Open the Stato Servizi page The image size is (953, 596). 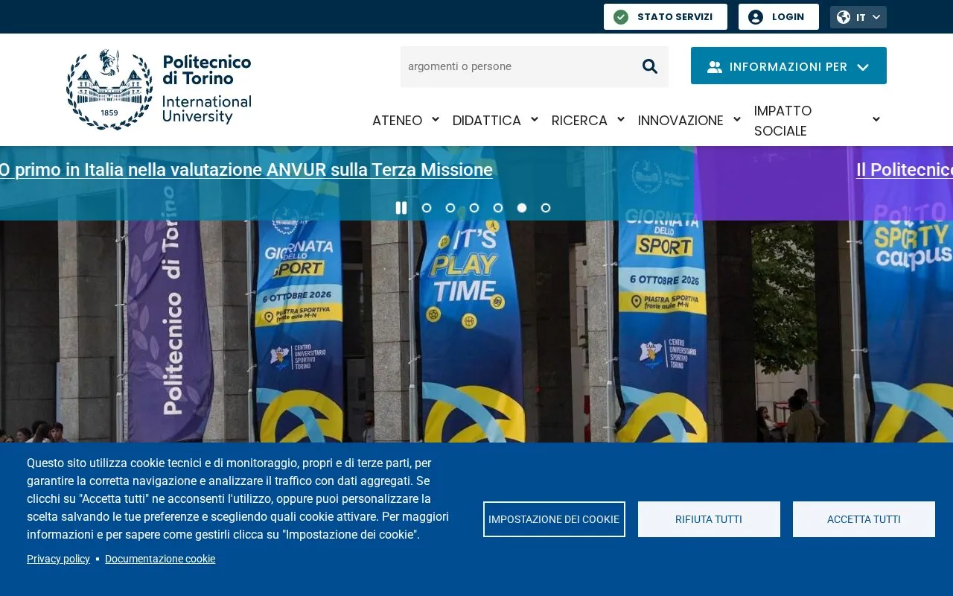coord(666,17)
